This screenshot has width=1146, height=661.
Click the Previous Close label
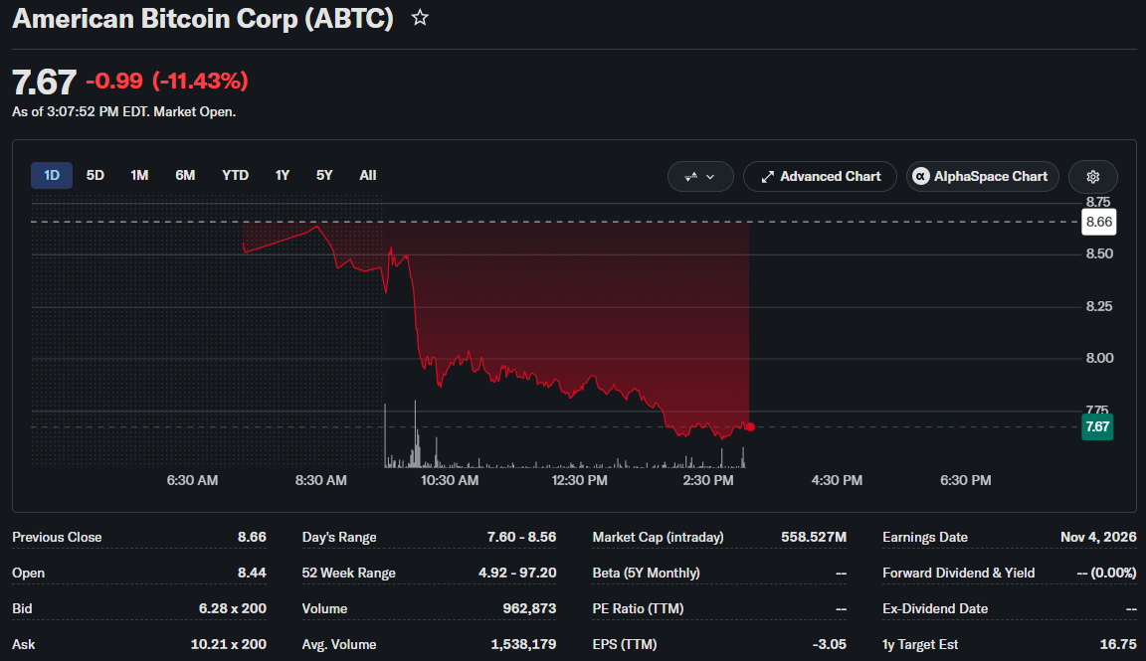coord(57,537)
